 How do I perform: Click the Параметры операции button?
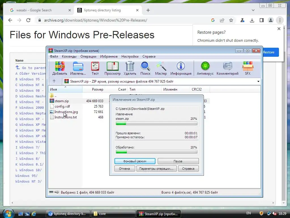point(156,169)
